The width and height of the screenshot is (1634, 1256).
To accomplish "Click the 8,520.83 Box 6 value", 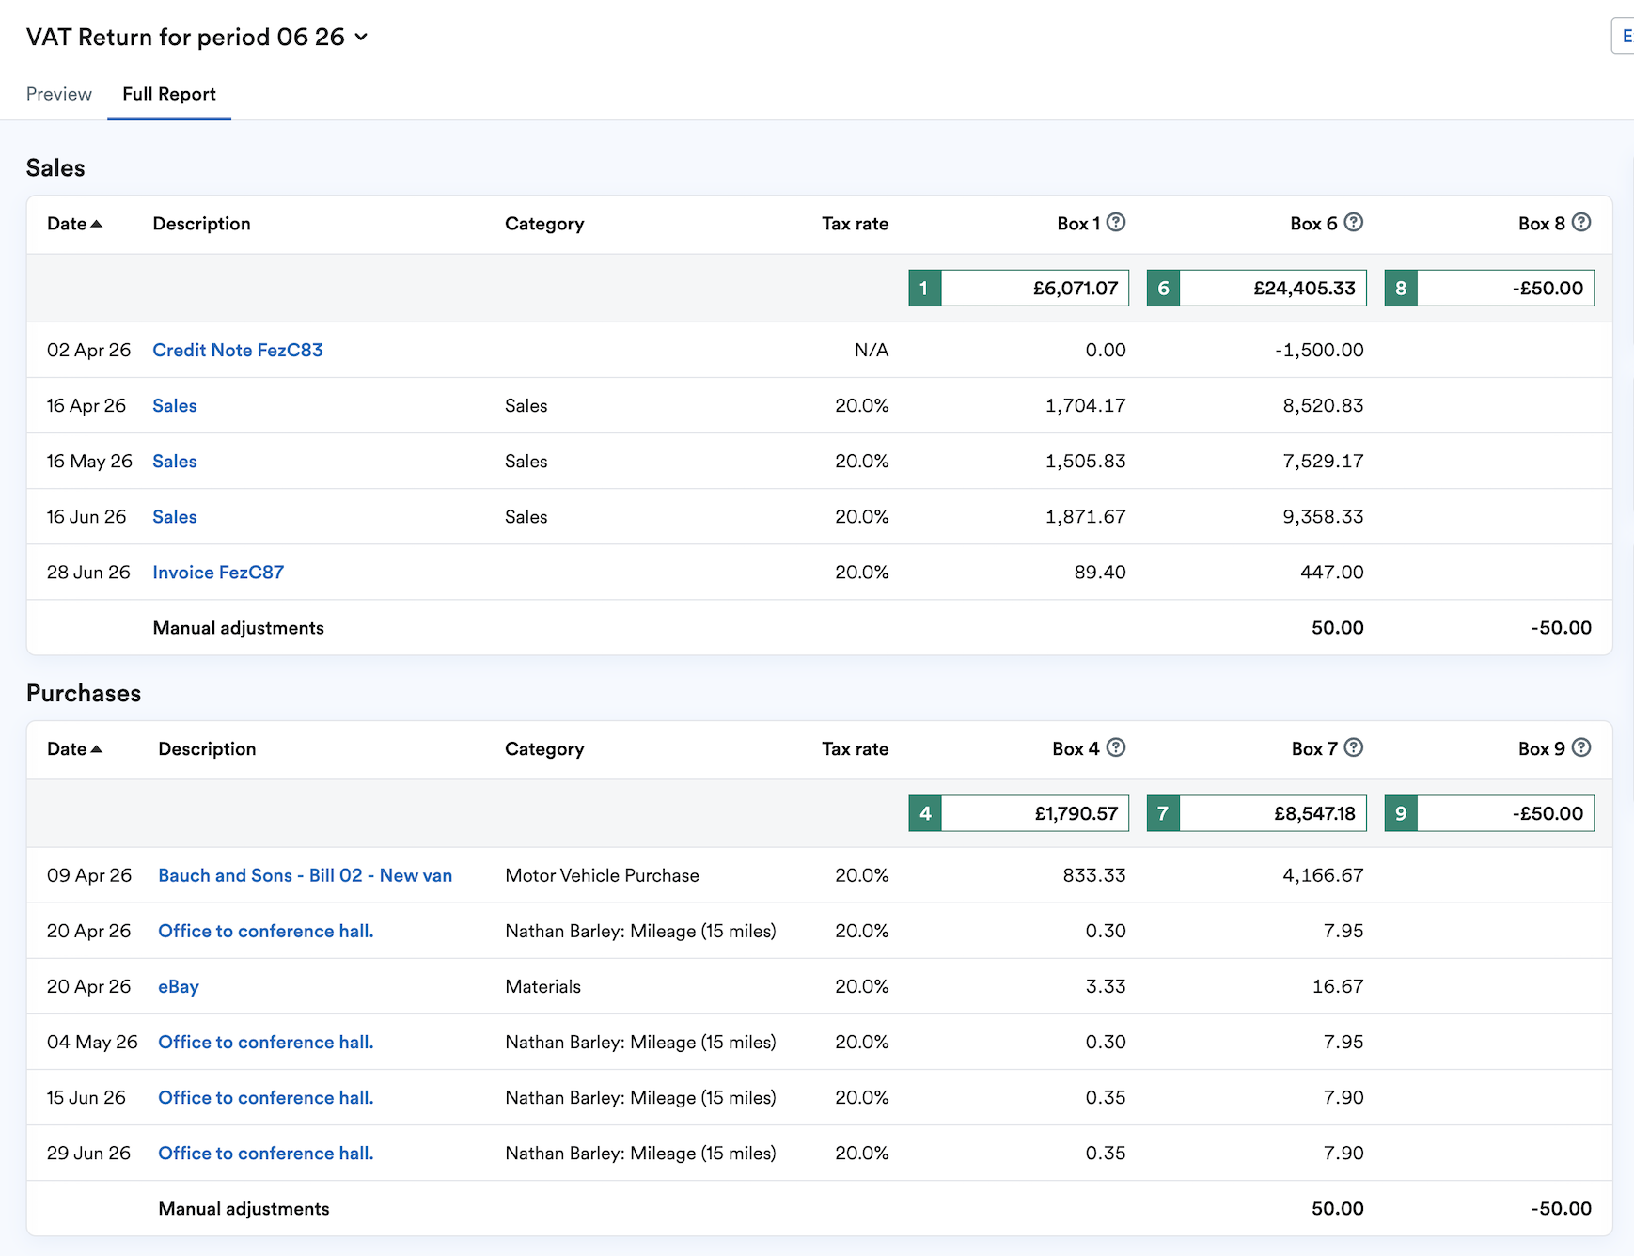I will [1323, 405].
